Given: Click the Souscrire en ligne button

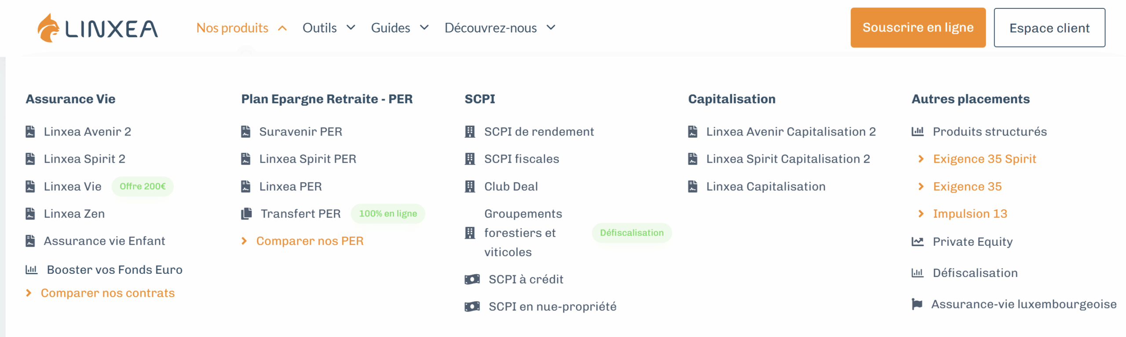Looking at the screenshot, I should (x=918, y=27).
